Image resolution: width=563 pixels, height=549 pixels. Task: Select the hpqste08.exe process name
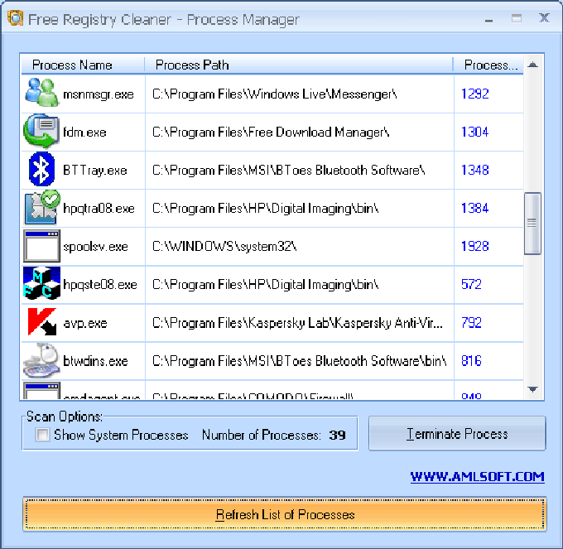point(100,285)
